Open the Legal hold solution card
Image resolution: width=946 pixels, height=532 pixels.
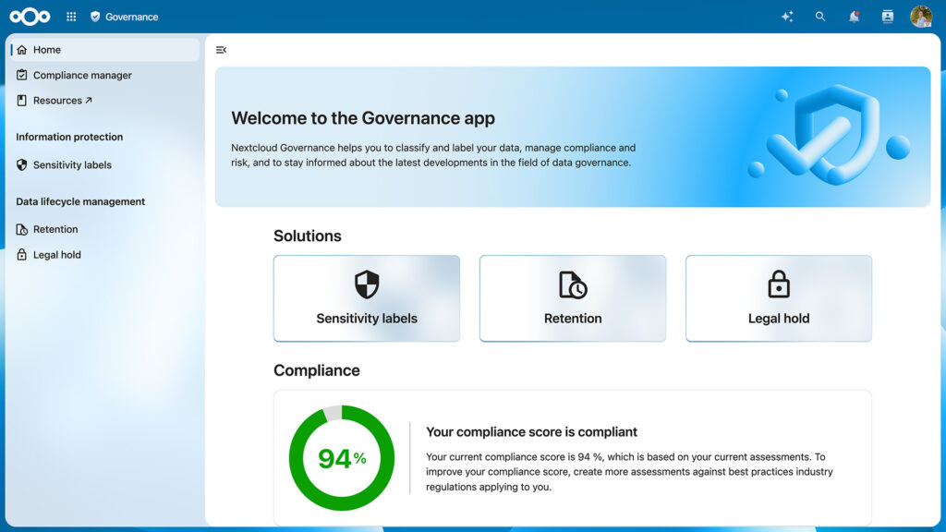point(779,298)
